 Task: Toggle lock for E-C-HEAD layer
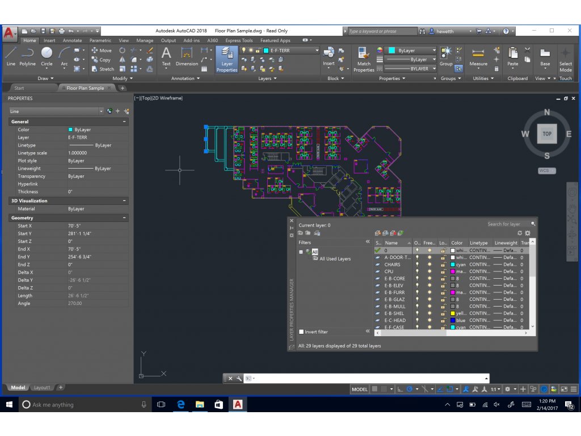pos(443,321)
